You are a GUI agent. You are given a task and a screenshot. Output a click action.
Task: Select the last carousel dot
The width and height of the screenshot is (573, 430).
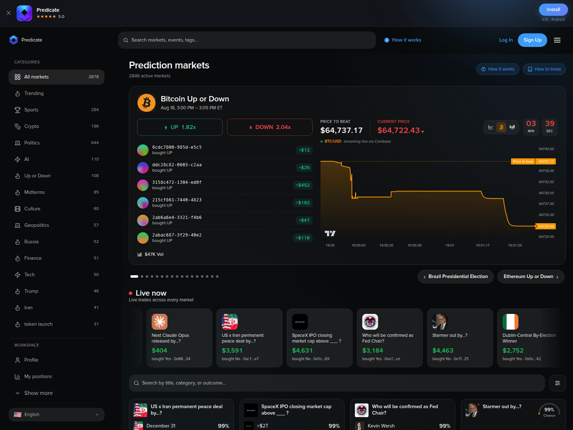pos(217,277)
